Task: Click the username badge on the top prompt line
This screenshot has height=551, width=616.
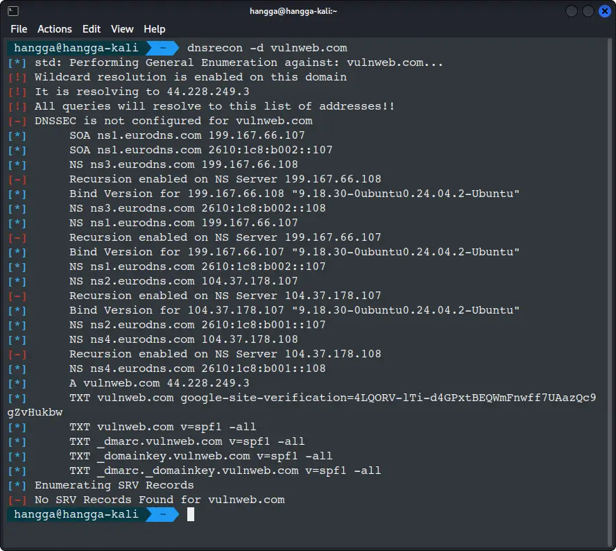Action: tap(76, 48)
